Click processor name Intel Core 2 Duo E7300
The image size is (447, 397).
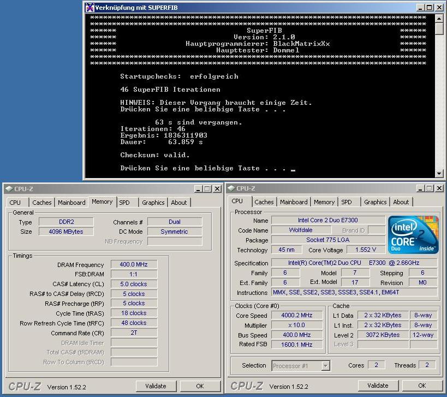328,220
